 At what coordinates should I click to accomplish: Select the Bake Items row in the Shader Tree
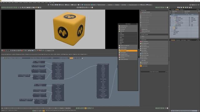[x=184, y=33]
